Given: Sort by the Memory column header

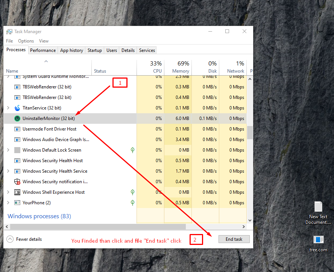Looking at the screenshot, I should 178,67.
